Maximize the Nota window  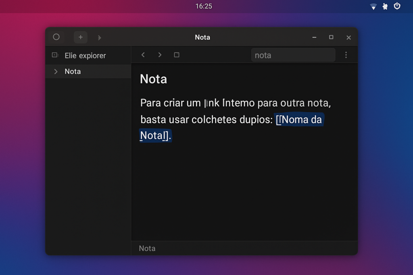(331, 37)
